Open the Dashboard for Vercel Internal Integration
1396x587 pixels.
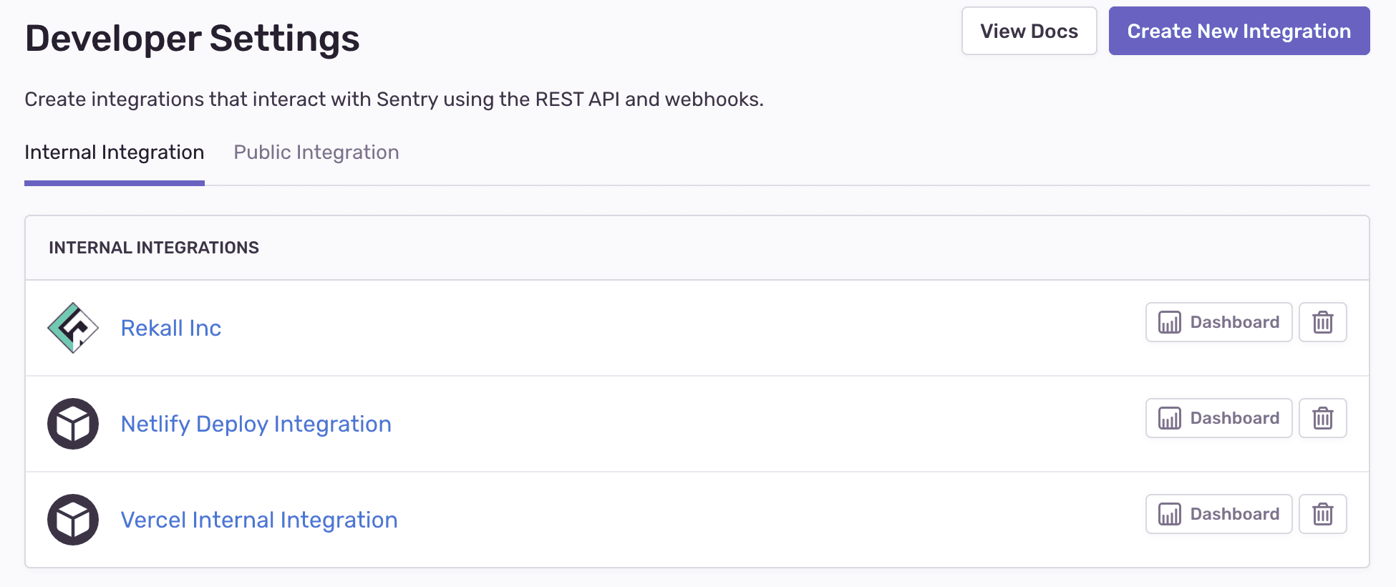pos(1218,513)
